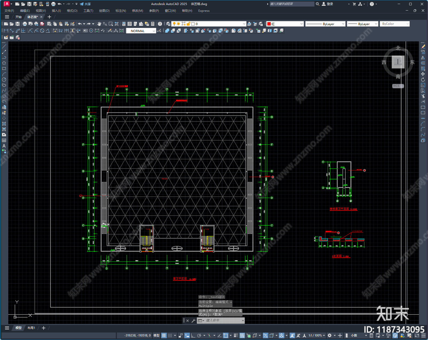This screenshot has width=428, height=340.
Task: Click the Rotate tool in Modify toolbar
Action: [423, 80]
